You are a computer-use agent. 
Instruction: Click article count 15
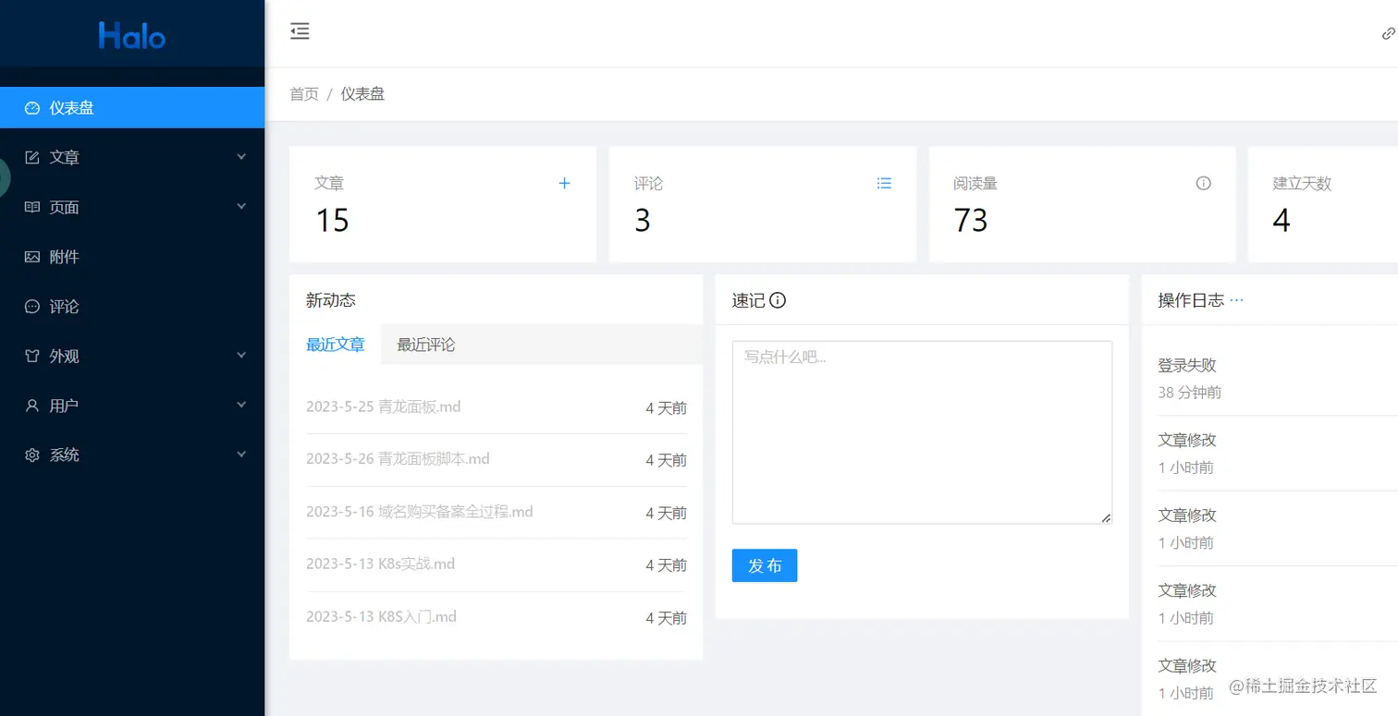coord(332,221)
